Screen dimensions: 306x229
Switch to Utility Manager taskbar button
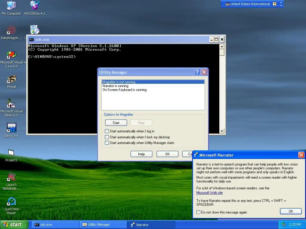pos(103,225)
